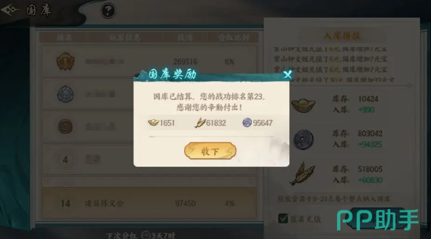Click the rank 1 gold medal badge
This screenshot has height=239, width=431.
coord(65,61)
